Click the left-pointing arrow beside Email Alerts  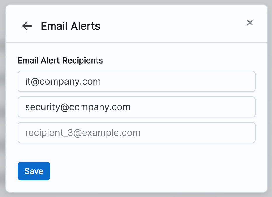[x=27, y=26]
